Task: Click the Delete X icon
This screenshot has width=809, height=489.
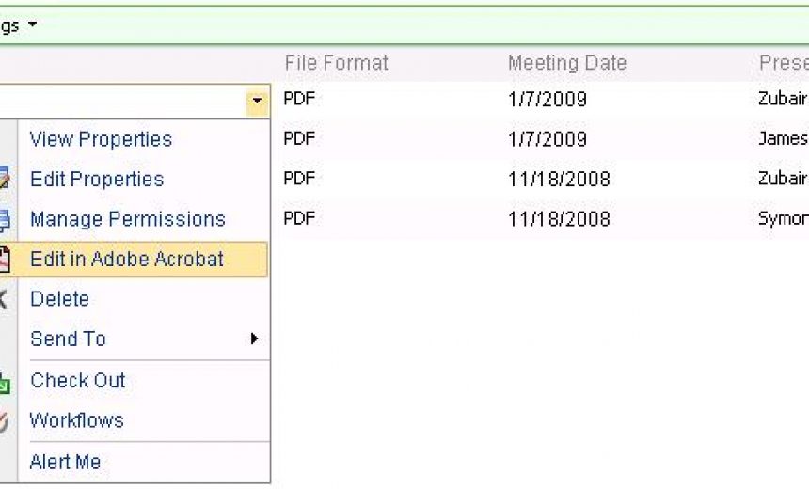Action: 4,299
